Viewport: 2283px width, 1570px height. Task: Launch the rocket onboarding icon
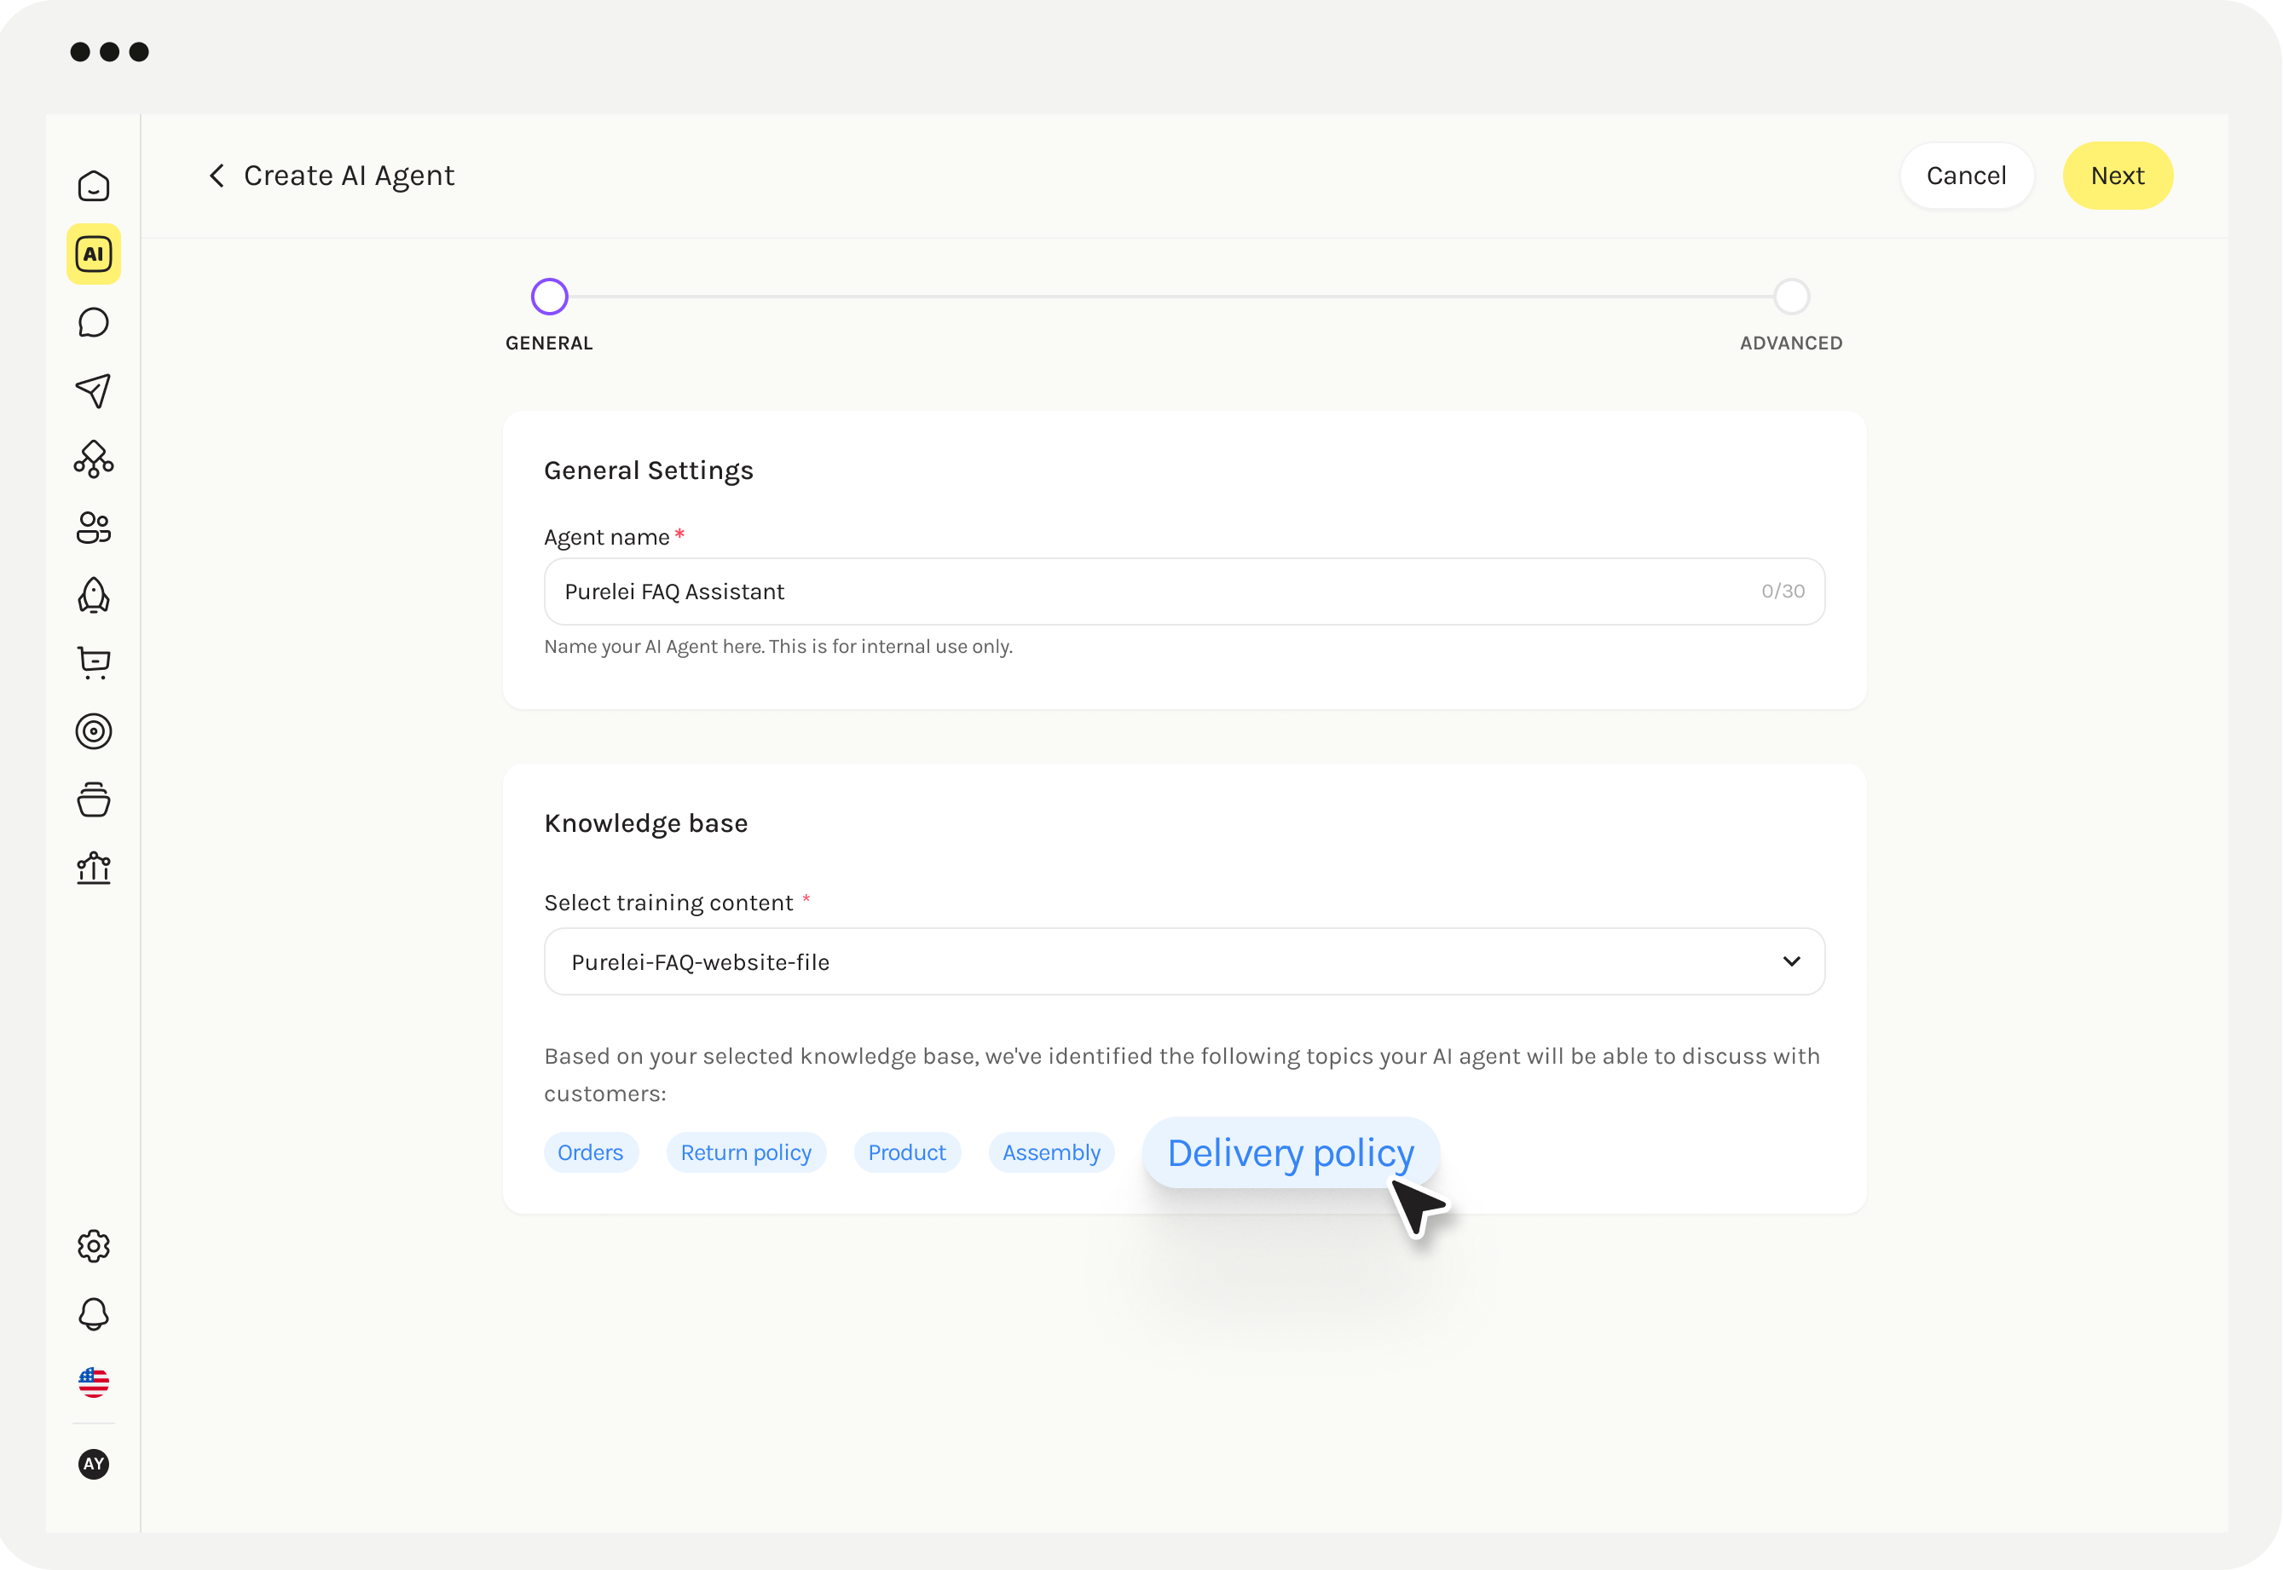94,595
